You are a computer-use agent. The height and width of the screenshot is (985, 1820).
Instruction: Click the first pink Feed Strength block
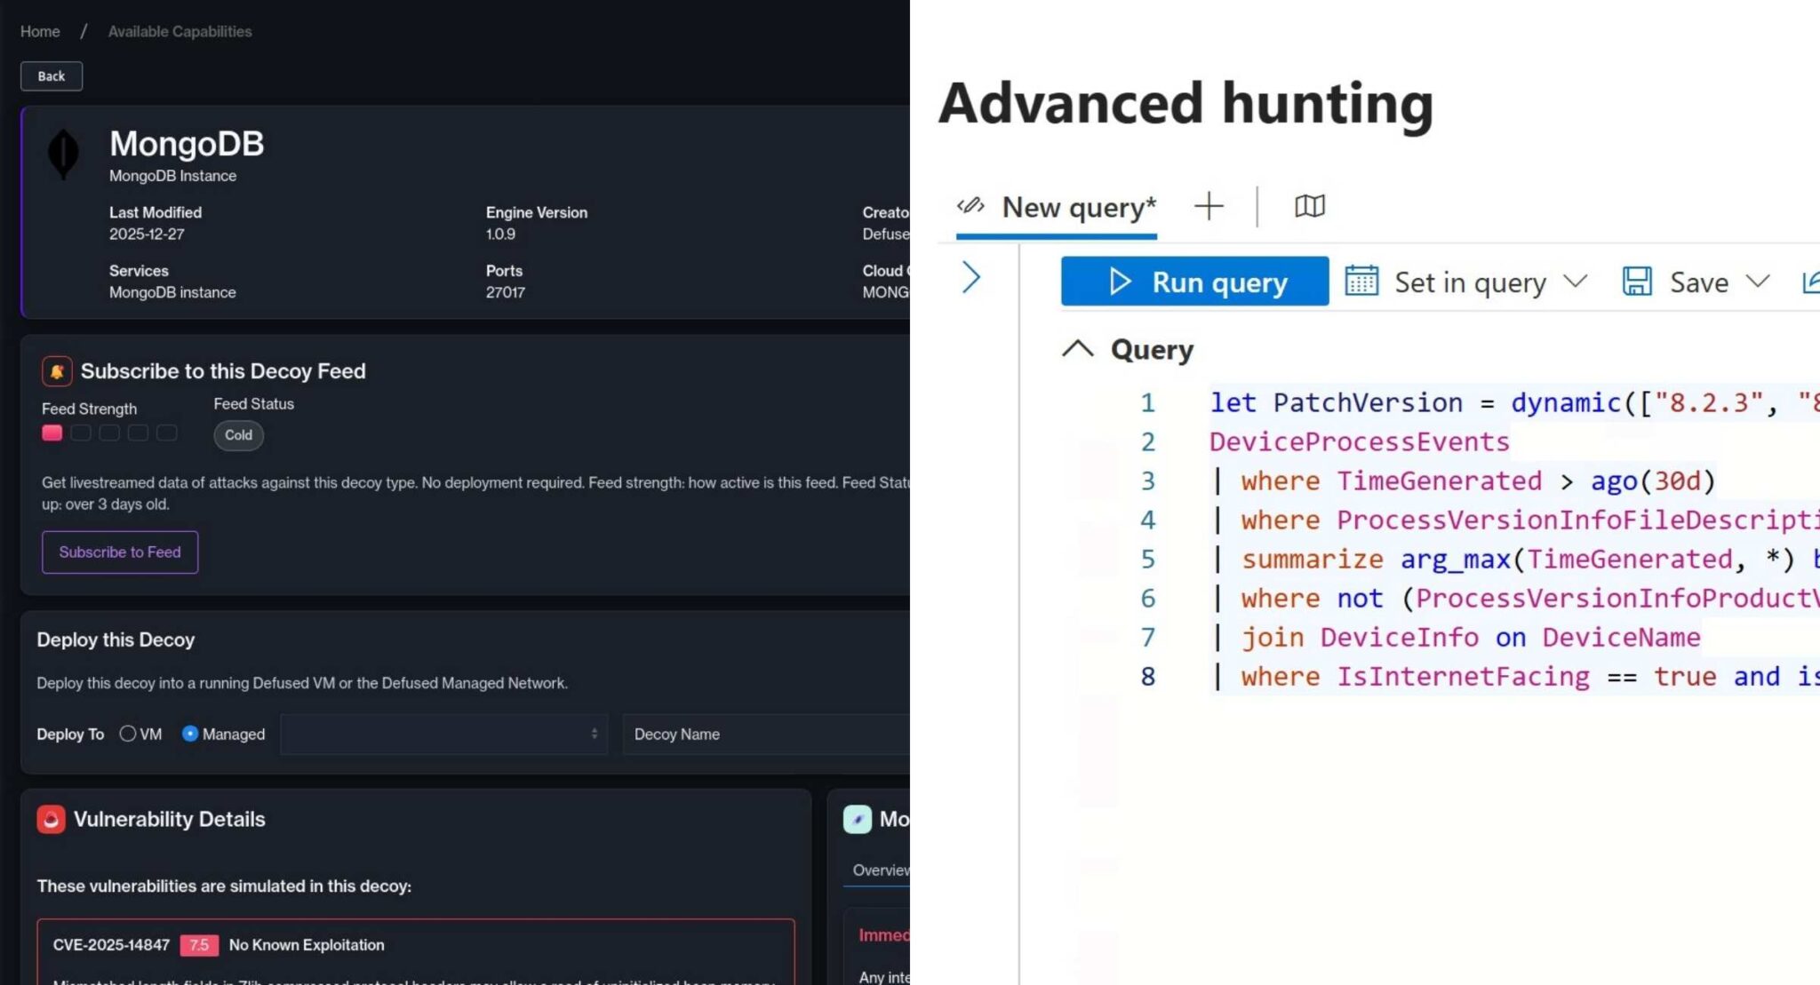click(52, 433)
